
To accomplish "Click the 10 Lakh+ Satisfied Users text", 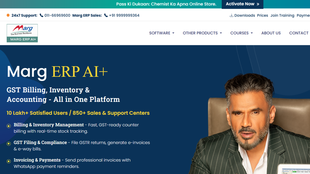I will [37, 113].
